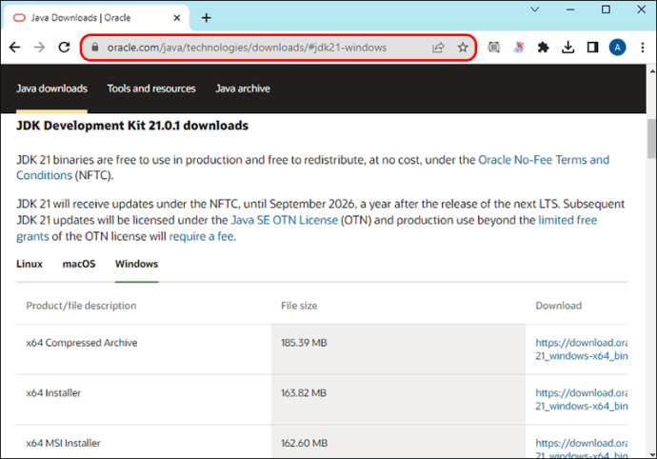657x459 pixels.
Task: Open the tab search chevron
Action: [535, 10]
